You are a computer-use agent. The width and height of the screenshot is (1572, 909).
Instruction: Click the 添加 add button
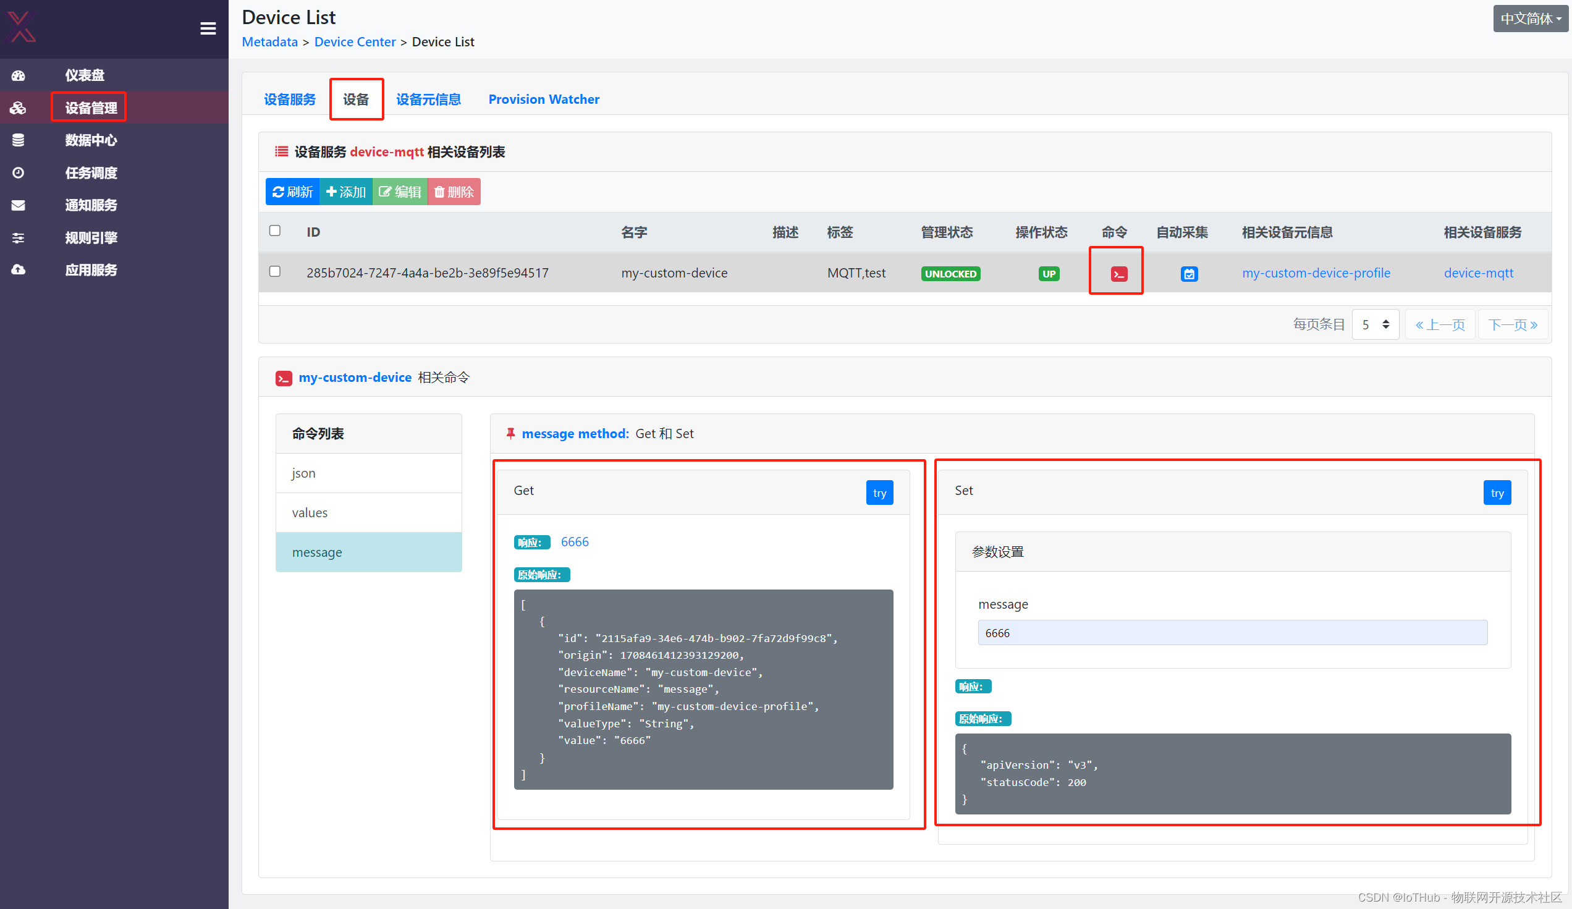(345, 192)
